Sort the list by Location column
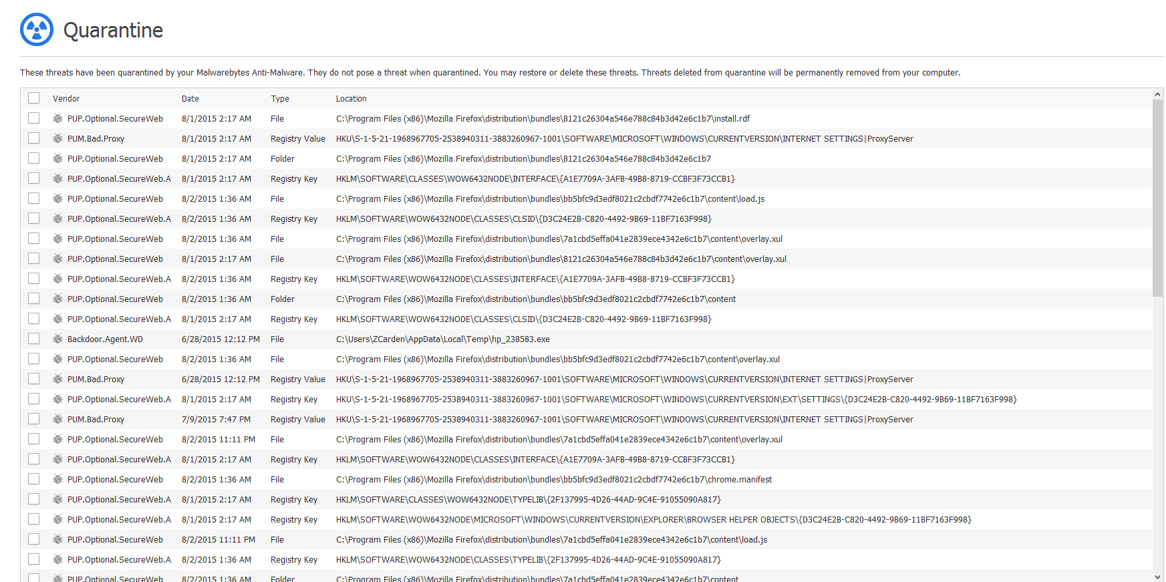The image size is (1166, 582). click(x=351, y=98)
